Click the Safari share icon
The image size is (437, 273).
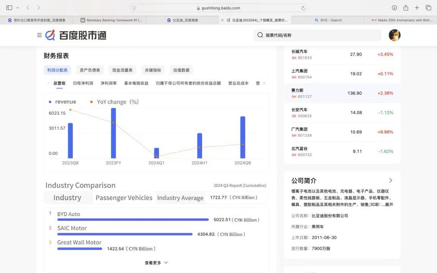(406, 8)
